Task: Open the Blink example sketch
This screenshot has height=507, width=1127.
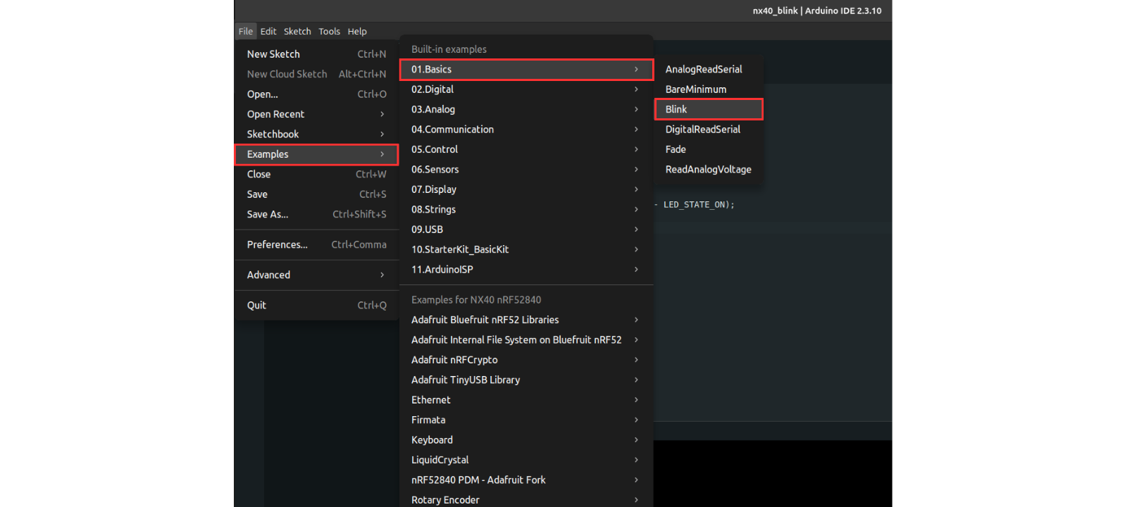Action: point(709,110)
